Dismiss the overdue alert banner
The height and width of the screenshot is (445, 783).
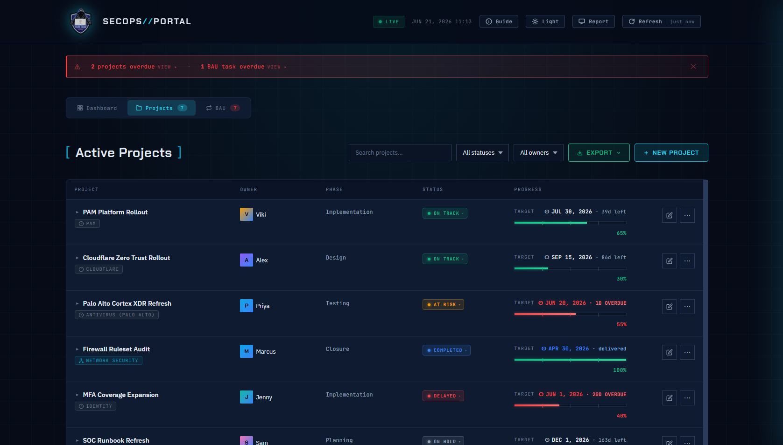(693, 67)
